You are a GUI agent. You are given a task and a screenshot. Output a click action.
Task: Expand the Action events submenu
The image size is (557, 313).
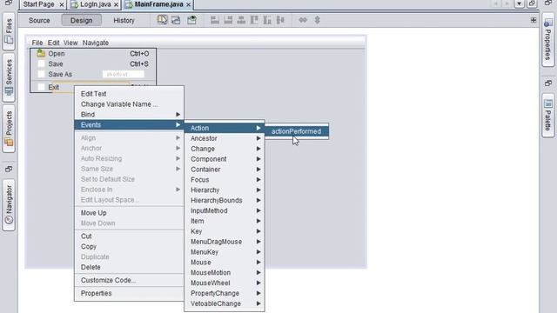225,128
